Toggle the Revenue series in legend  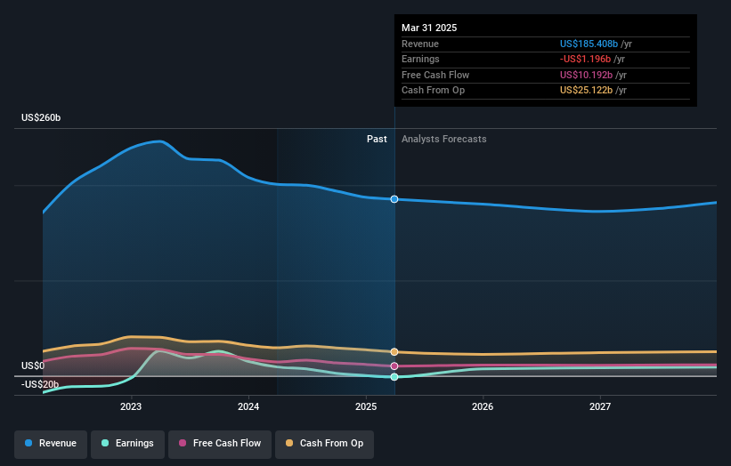coord(51,444)
